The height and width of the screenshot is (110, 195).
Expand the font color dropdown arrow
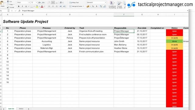[x=44, y=6]
